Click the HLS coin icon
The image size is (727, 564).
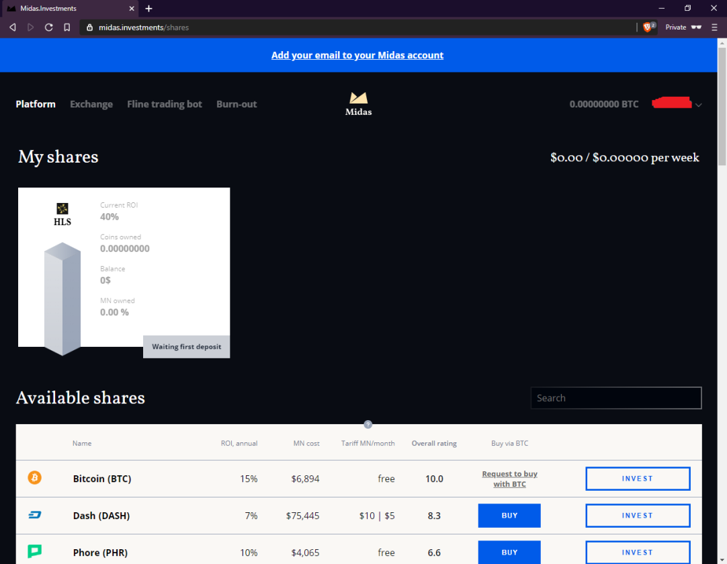click(62, 208)
